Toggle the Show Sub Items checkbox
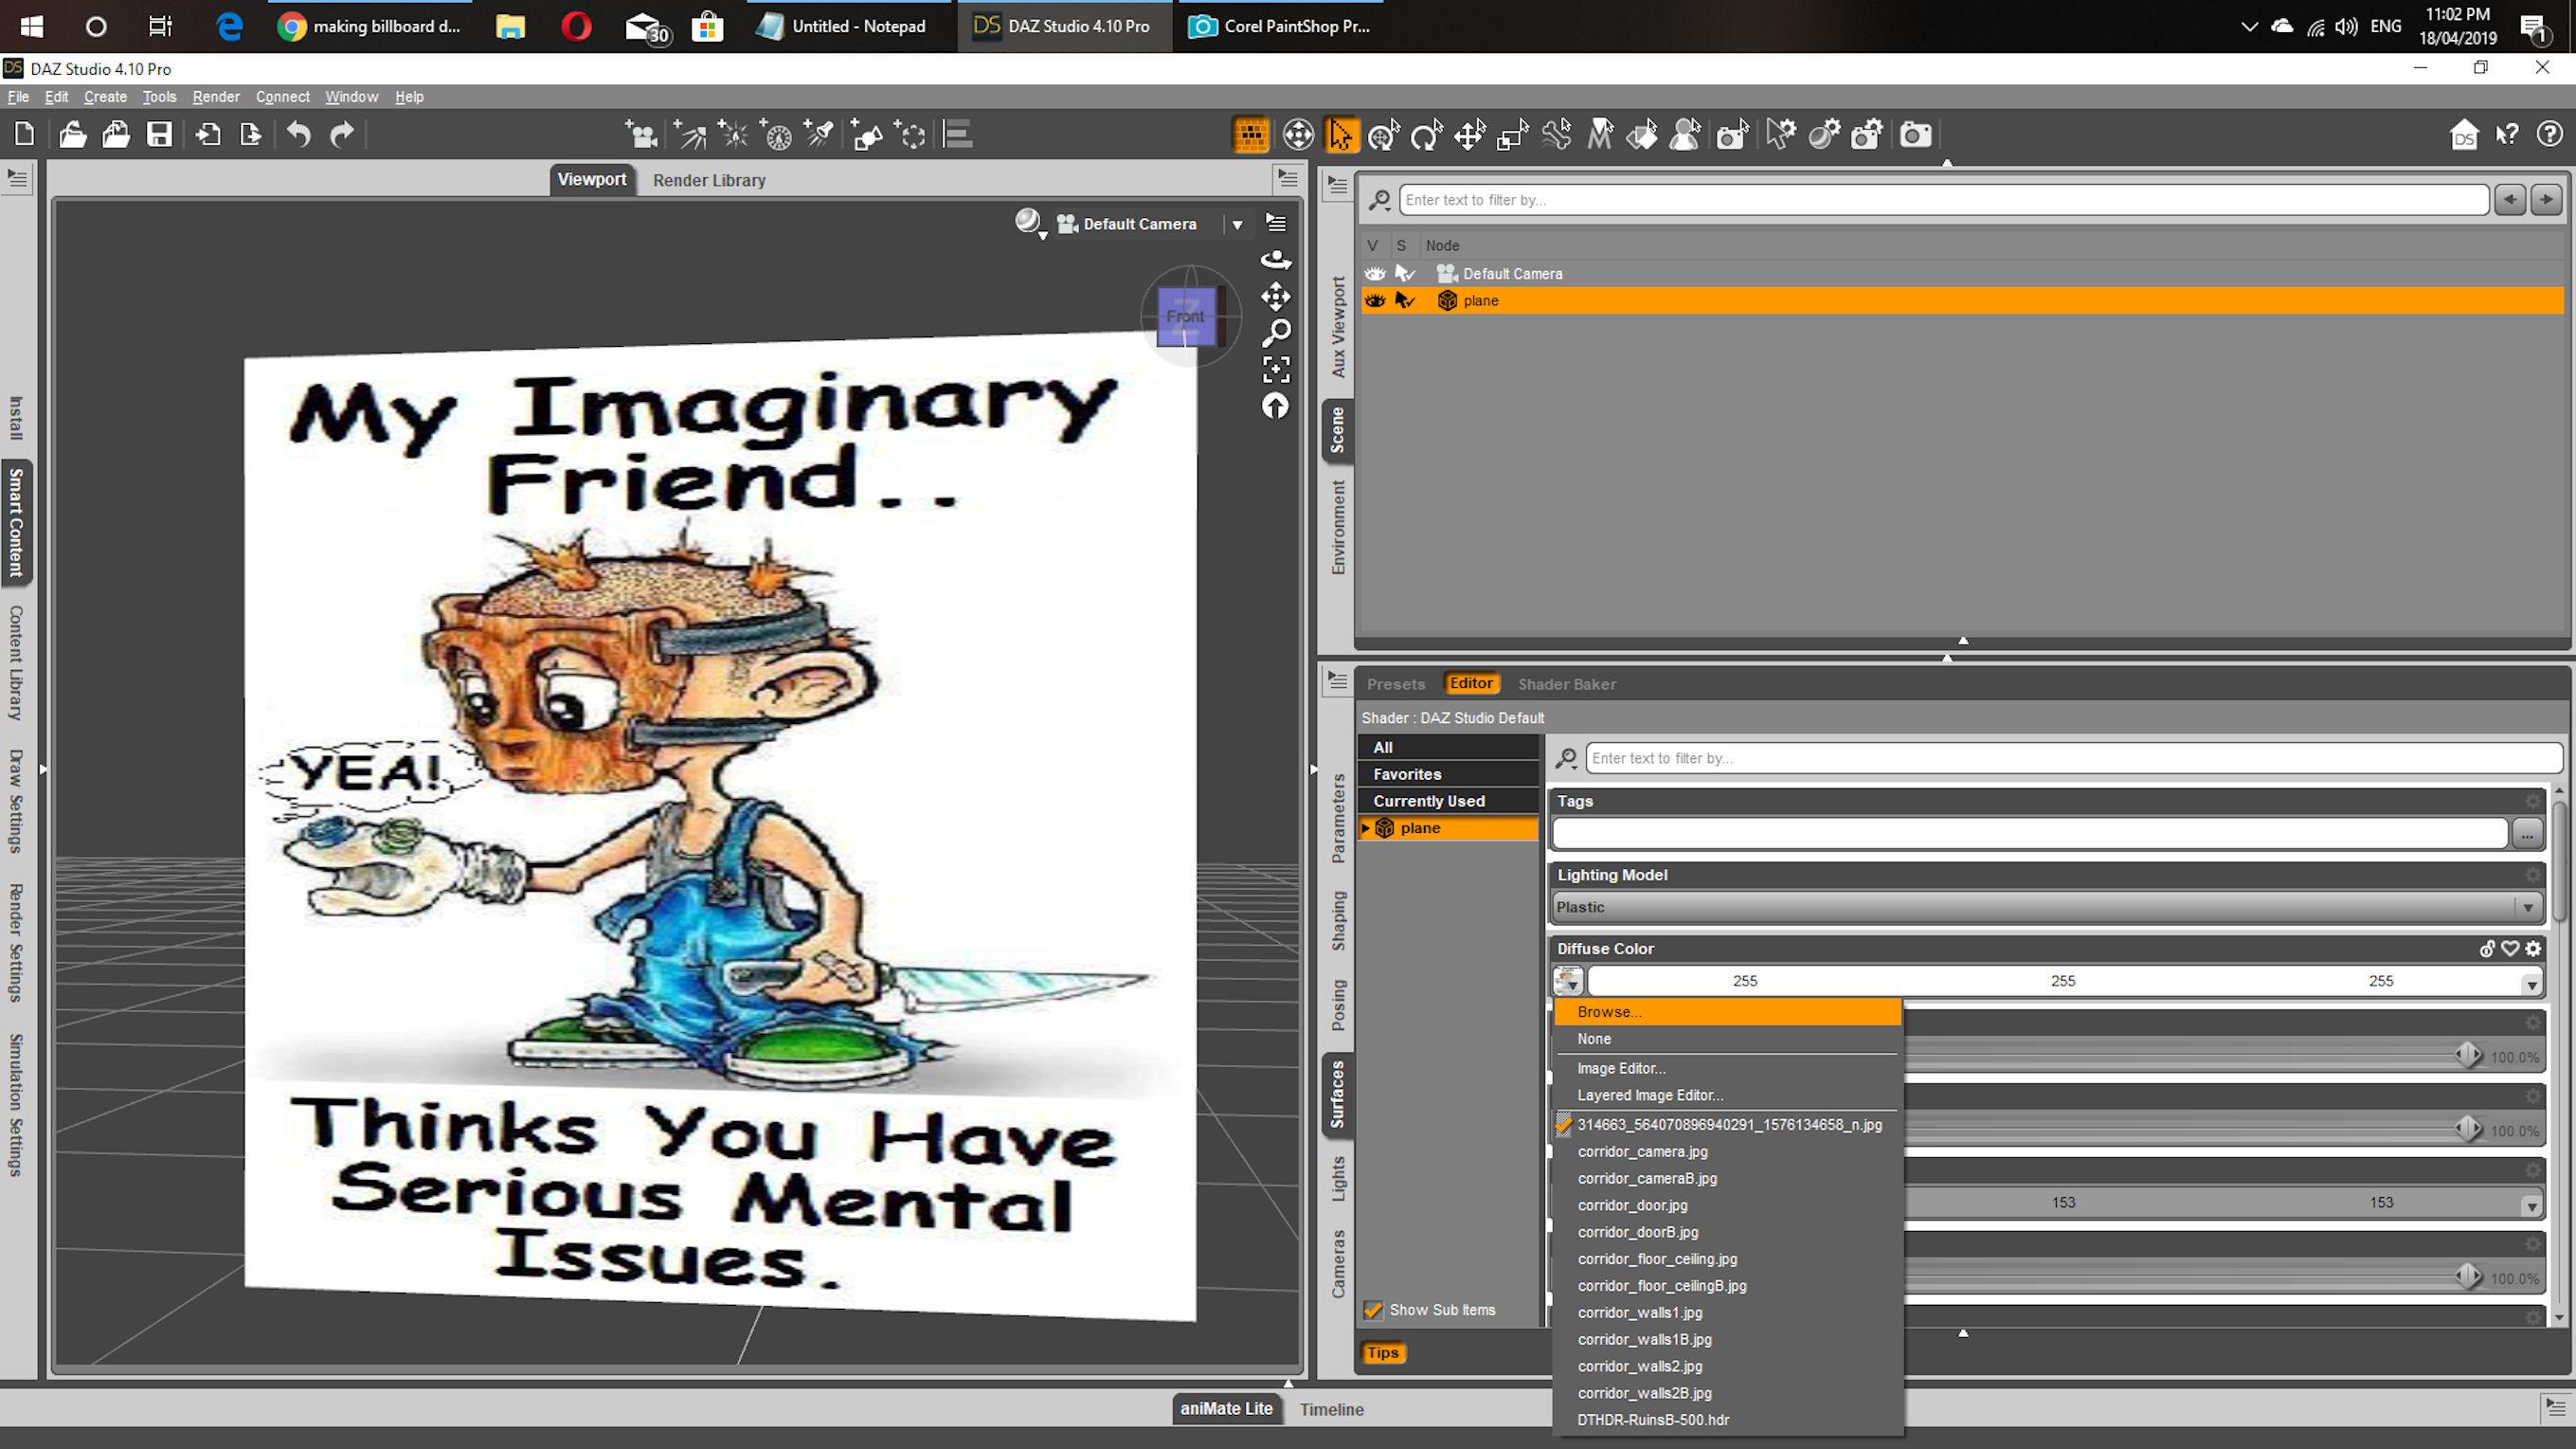 1374,1310
